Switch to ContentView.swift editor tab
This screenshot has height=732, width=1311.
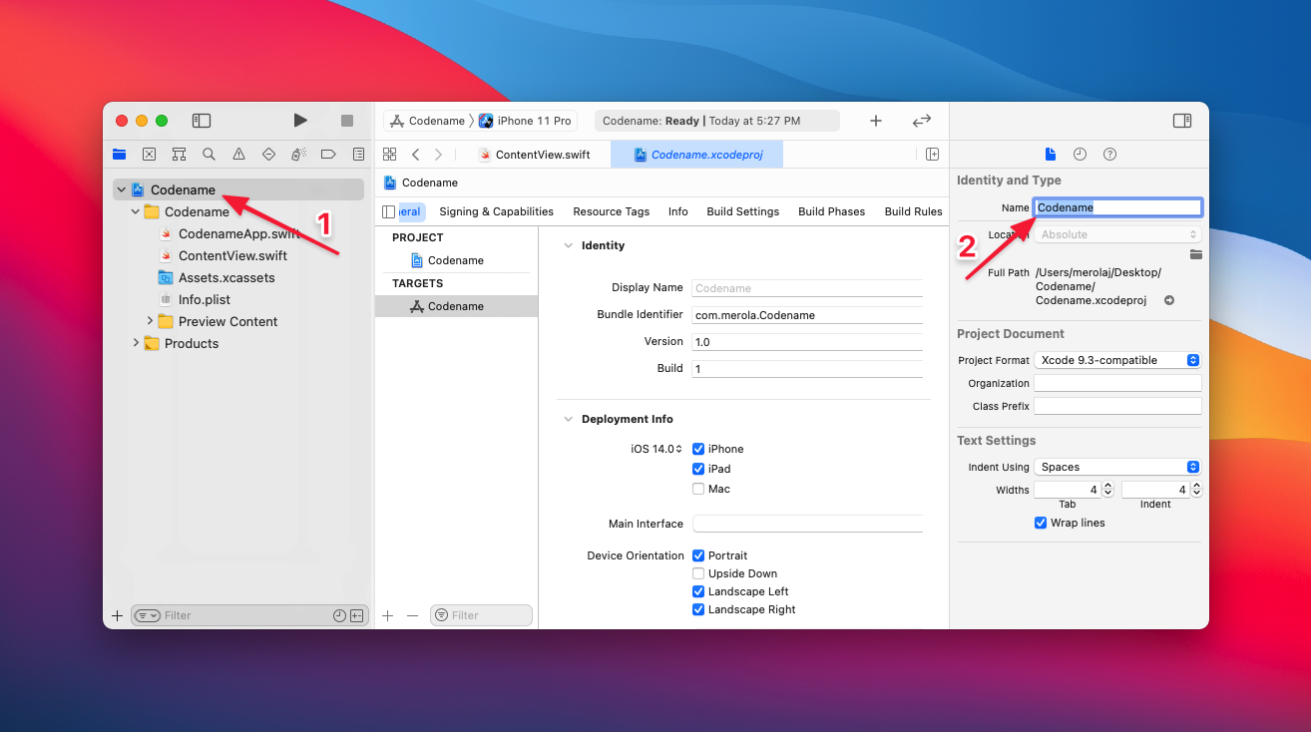(534, 155)
